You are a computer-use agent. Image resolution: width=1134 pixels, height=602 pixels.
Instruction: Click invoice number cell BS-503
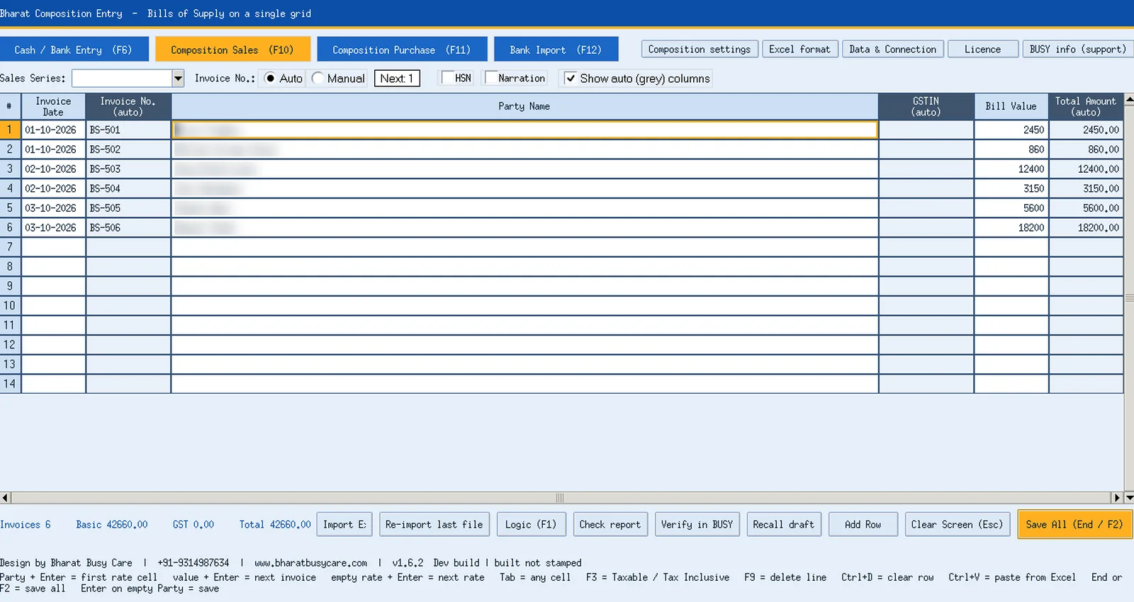pos(128,169)
